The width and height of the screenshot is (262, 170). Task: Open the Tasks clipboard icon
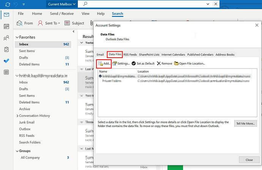coord(6,49)
